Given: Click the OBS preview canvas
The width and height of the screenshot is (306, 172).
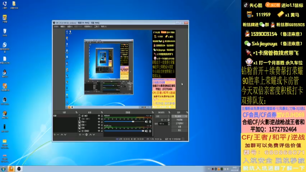Looking at the screenshot, I should click(x=120, y=69).
